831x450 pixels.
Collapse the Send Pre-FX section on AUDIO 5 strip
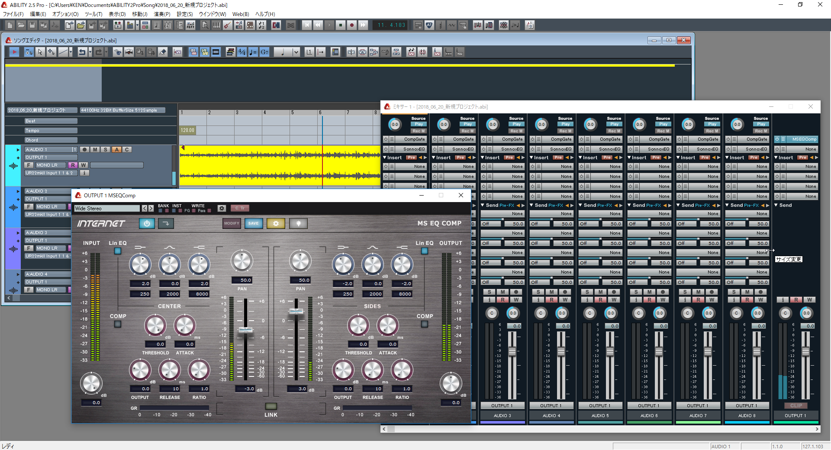580,205
